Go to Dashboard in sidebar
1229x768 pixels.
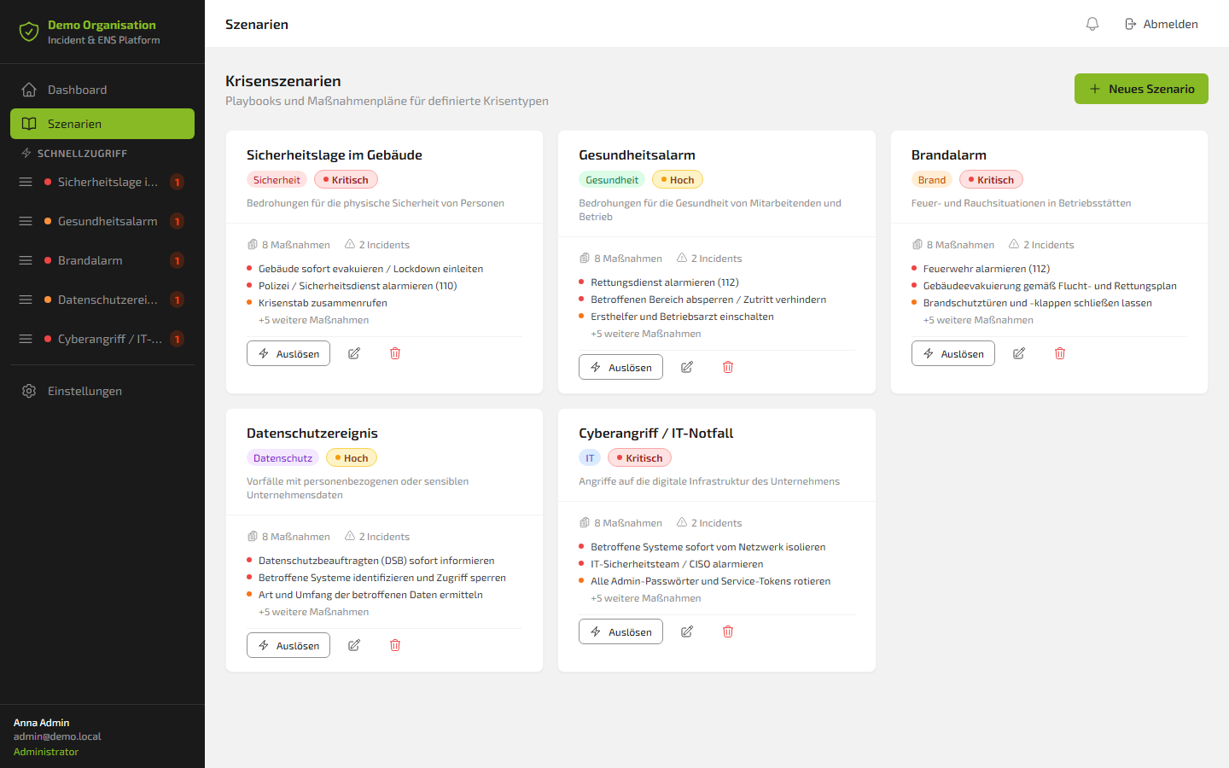102,90
